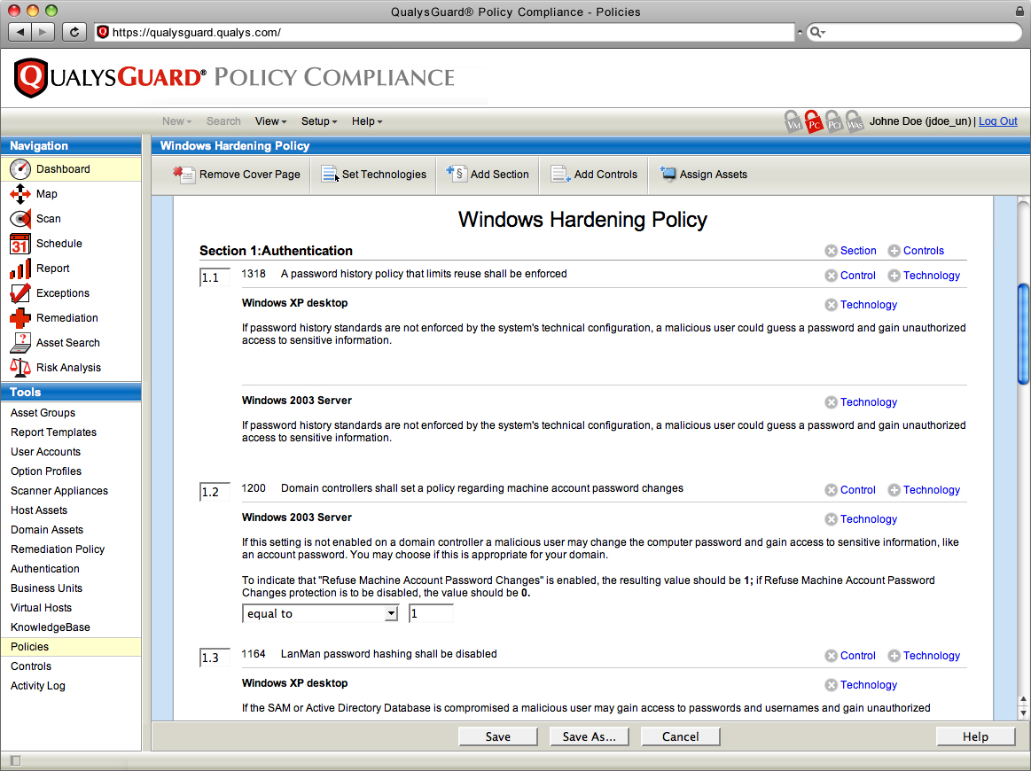
Task: Click the Dashboard gauge icon in Navigation
Action: pos(21,169)
